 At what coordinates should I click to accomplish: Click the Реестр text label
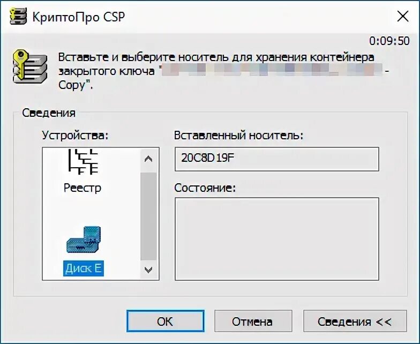[82, 188]
